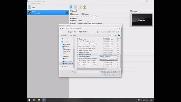Click green Start arrow in VirtualBox toolbar
This screenshot has width=181, height=102.
point(85,7)
